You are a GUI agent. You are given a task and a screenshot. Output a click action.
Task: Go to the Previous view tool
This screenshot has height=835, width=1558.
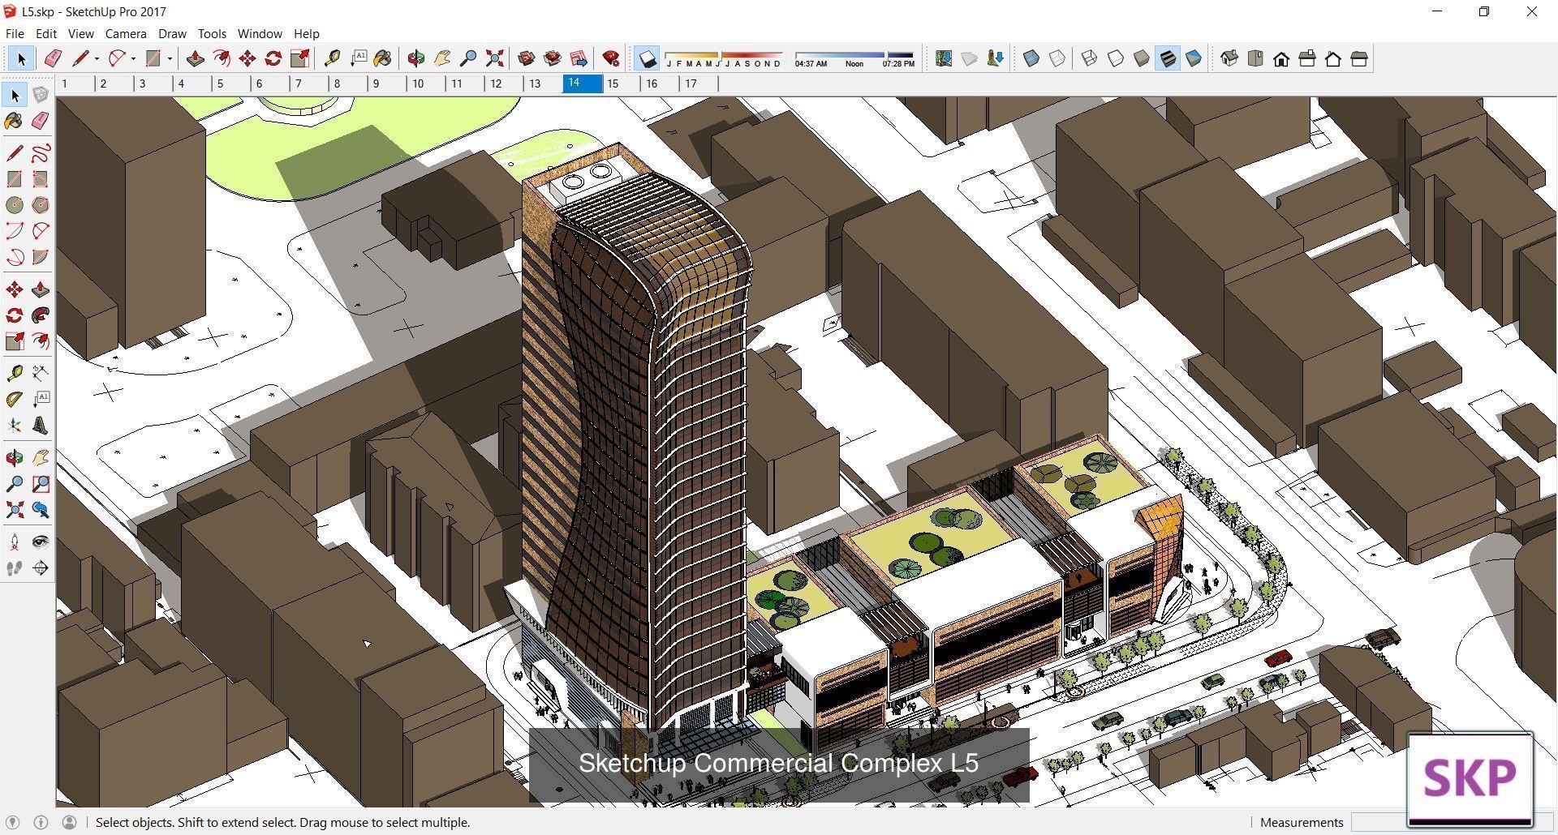click(41, 510)
